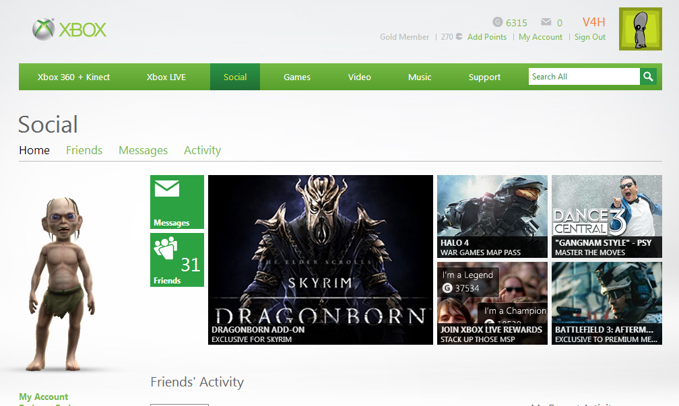Open the Xbox 360 + Kinect menu

(73, 77)
